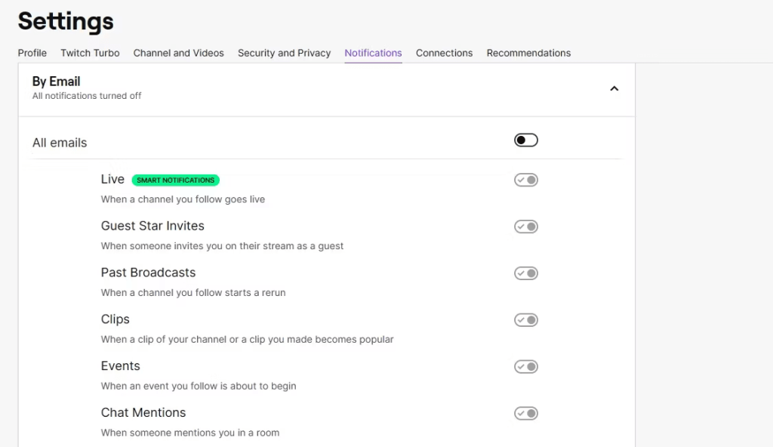Select the Notifications tab
Viewport: 773px width, 447px height.
(373, 53)
